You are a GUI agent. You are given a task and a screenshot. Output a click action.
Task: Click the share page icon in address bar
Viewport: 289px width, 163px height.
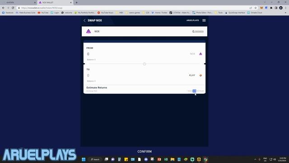point(251,8)
